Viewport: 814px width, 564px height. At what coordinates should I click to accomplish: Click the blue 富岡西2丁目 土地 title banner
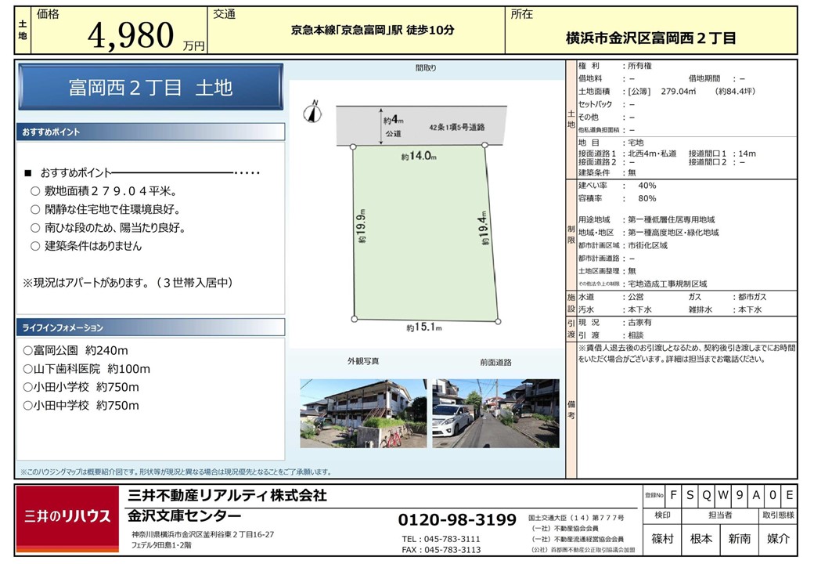[x=150, y=87]
